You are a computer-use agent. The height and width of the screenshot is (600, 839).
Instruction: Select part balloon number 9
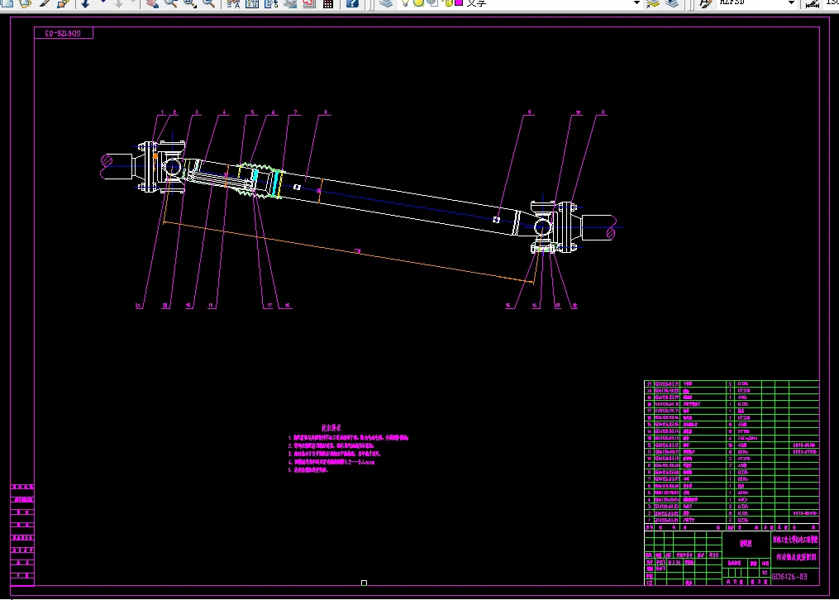pyautogui.click(x=529, y=112)
